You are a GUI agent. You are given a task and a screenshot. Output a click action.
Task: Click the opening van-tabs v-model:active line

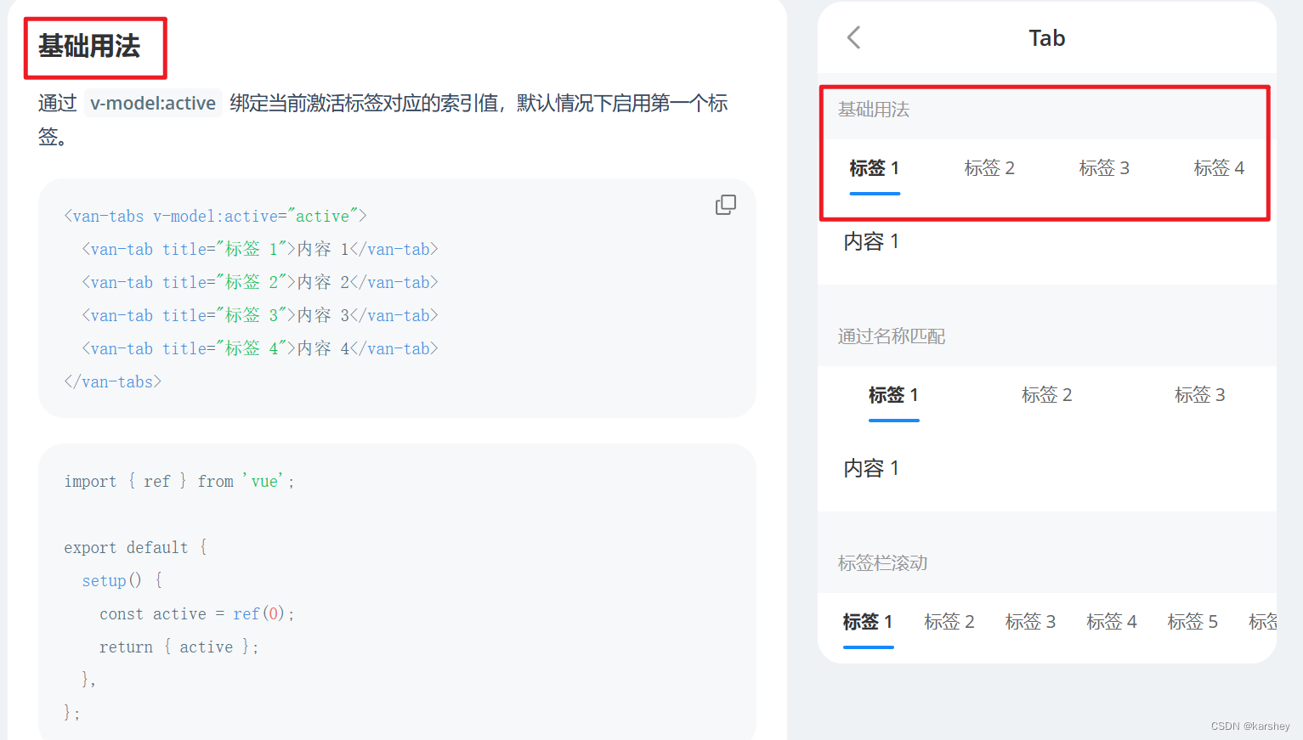215,217
